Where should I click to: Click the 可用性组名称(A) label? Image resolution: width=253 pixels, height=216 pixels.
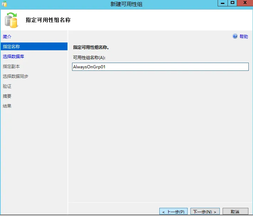[x=89, y=58]
